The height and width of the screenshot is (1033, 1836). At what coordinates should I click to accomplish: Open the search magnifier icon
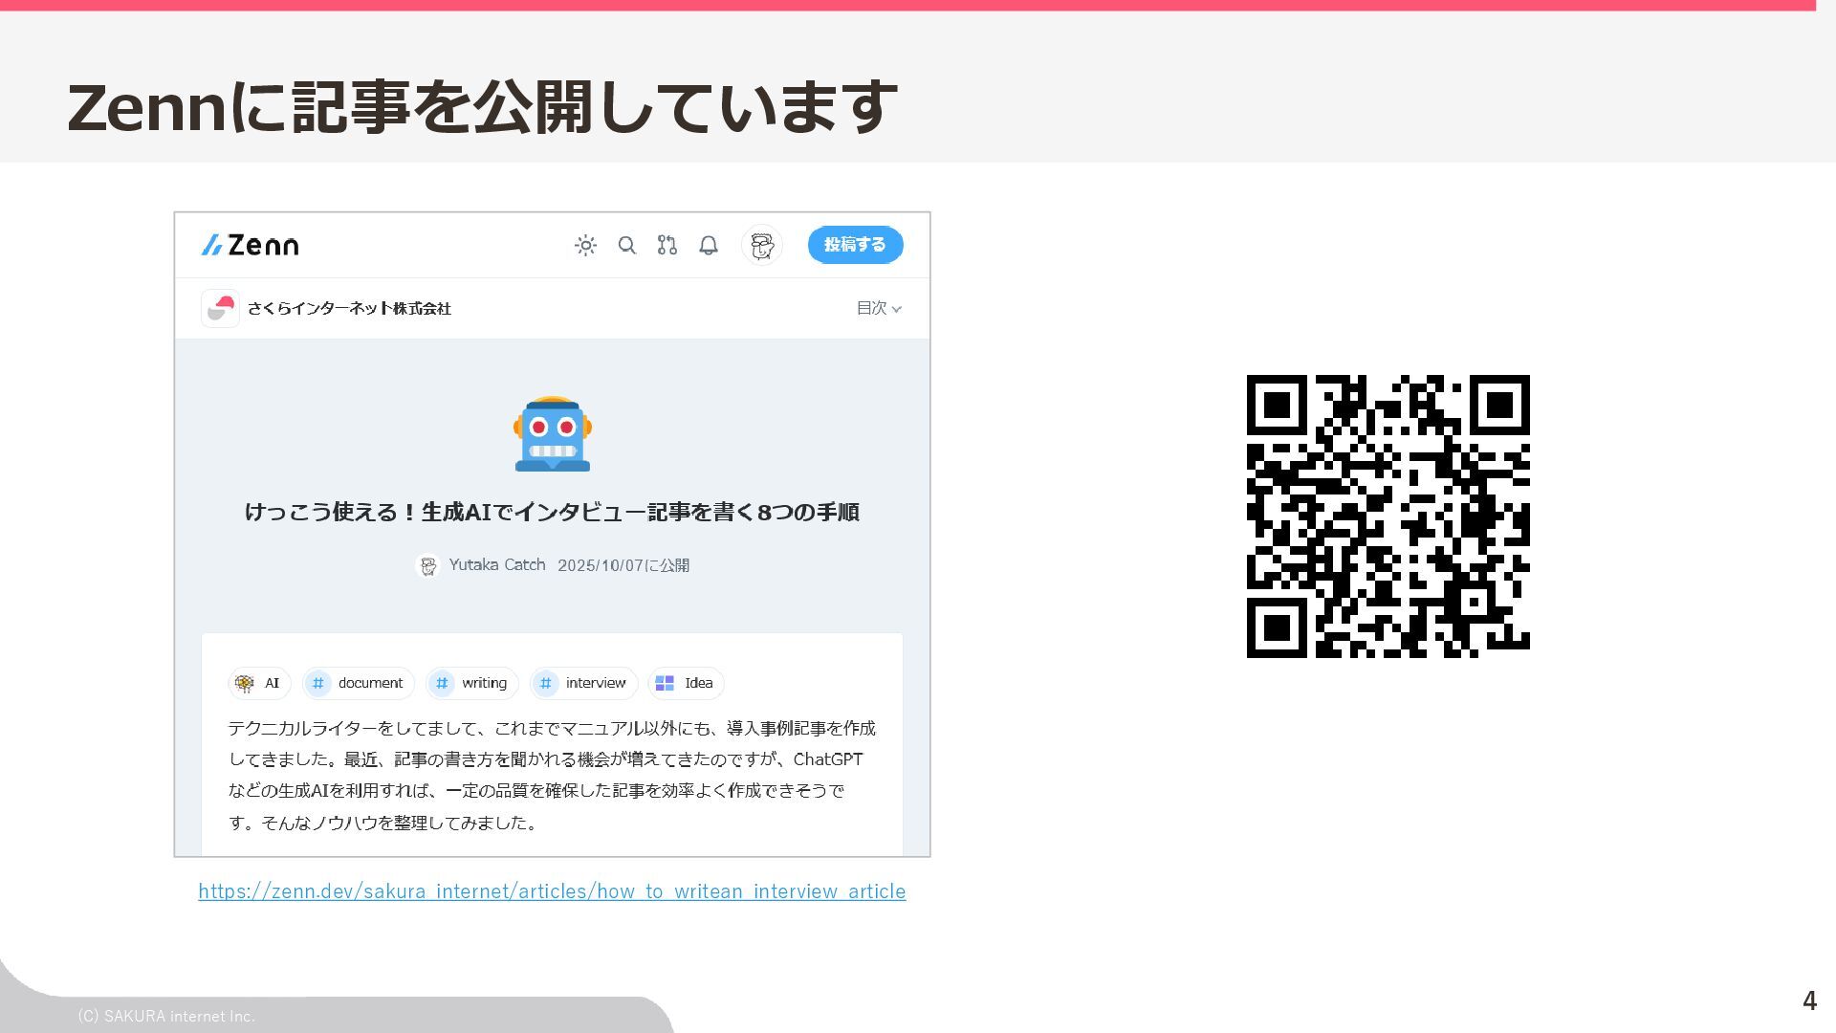[626, 246]
